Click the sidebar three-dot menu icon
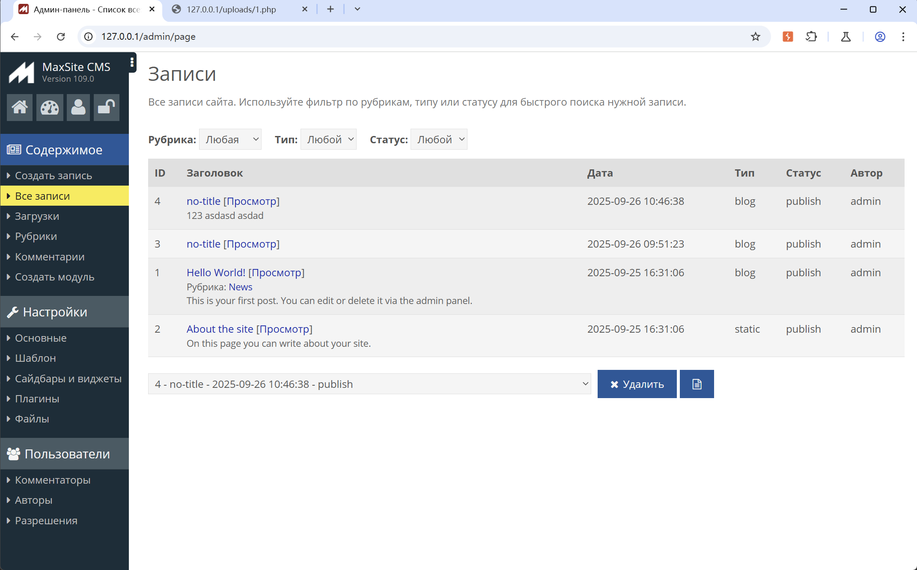This screenshot has height=570, width=917. (132, 63)
